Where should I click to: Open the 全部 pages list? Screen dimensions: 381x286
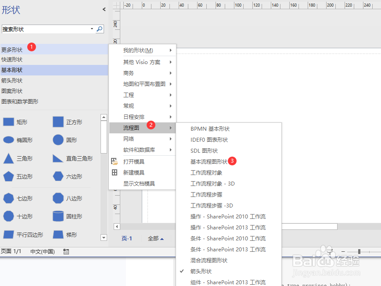(x=156, y=239)
